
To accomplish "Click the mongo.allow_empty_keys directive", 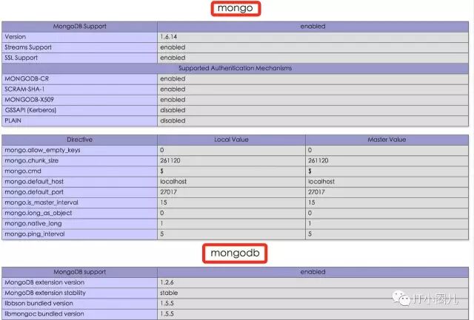I will (43, 150).
